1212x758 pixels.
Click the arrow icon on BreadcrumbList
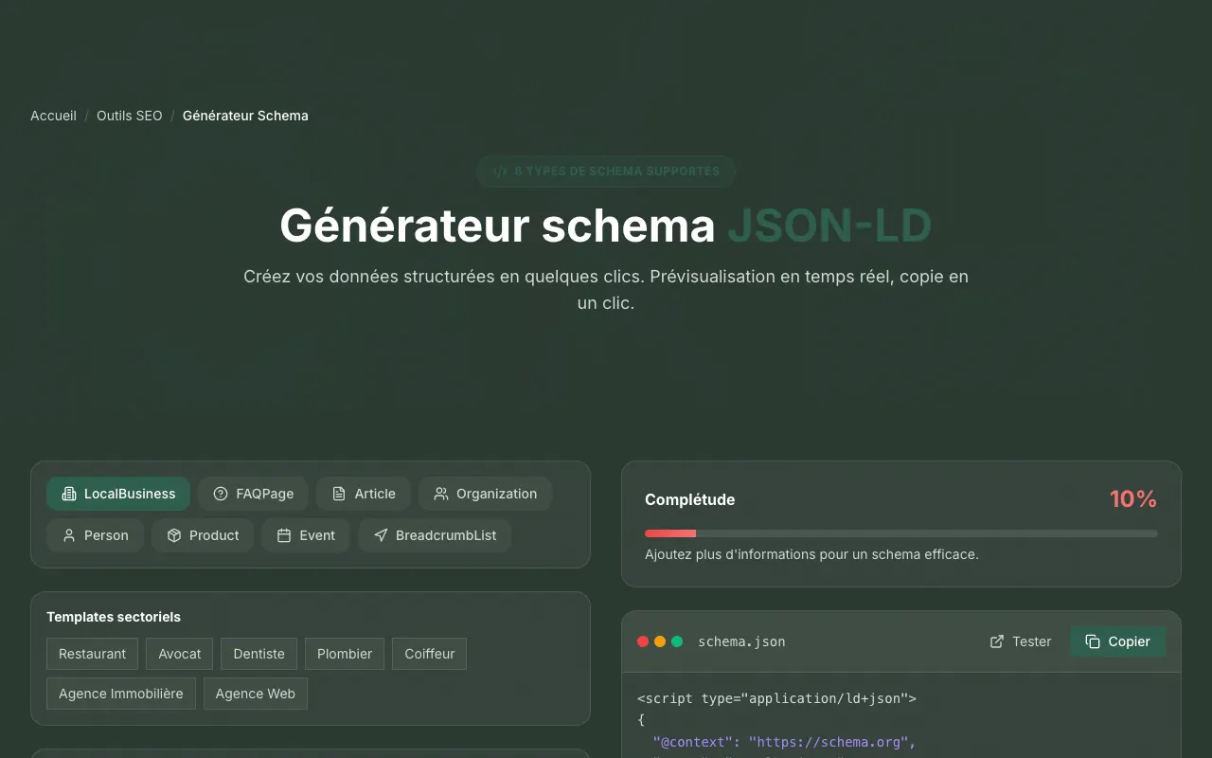pyautogui.click(x=381, y=535)
